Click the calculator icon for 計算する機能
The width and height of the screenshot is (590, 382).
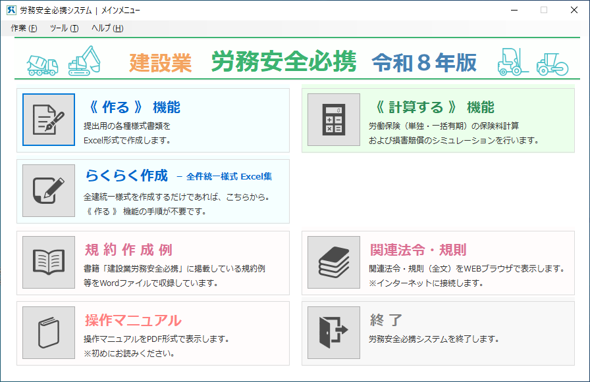click(x=334, y=120)
